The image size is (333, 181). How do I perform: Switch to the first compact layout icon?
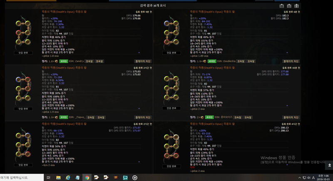(282, 6)
